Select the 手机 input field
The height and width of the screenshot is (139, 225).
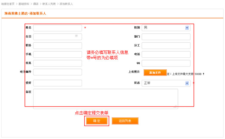coord(58,55)
